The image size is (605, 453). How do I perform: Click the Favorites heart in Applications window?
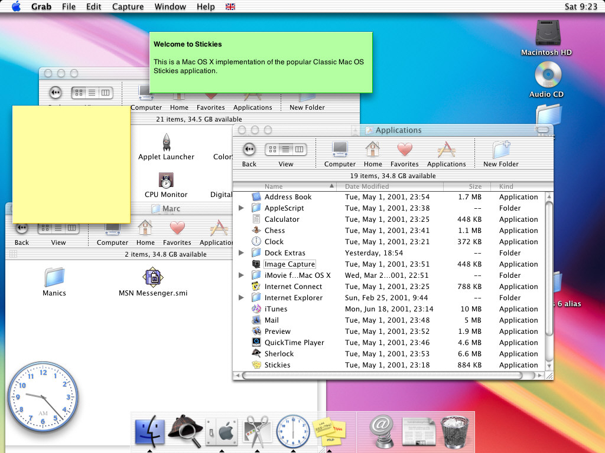(x=404, y=150)
